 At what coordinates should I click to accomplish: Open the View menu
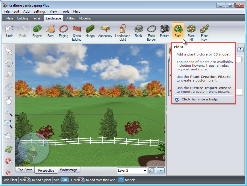point(53,11)
